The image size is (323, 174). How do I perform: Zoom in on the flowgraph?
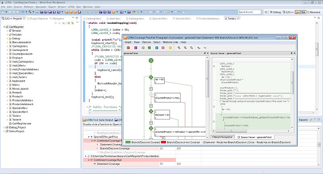[179, 48]
